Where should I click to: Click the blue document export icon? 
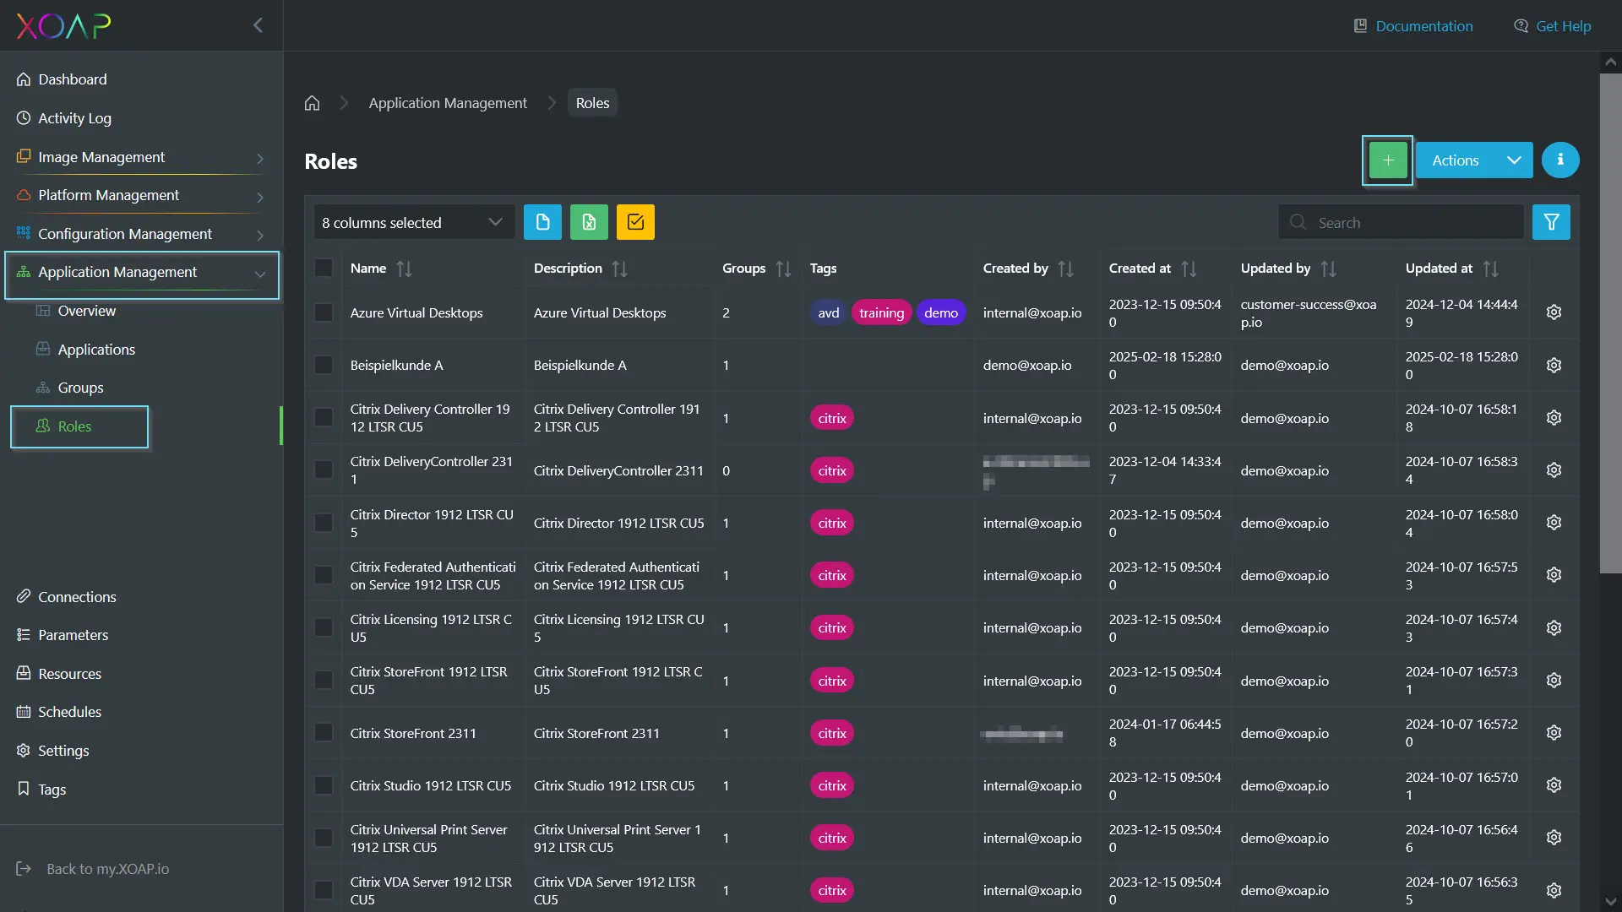pos(542,222)
